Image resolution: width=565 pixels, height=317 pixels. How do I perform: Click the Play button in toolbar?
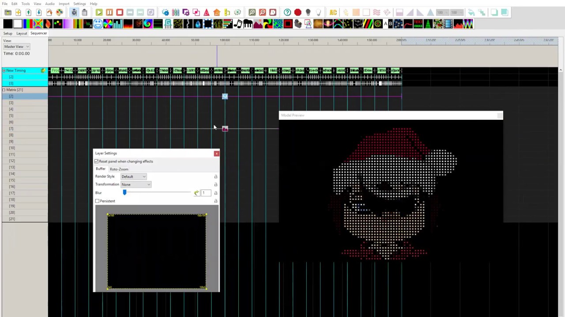click(x=99, y=12)
